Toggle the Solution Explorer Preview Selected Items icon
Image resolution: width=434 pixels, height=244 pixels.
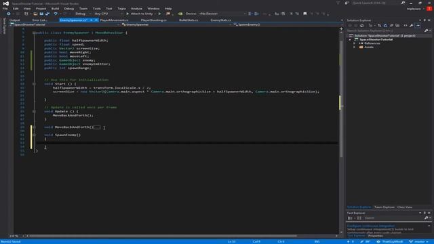point(418,26)
